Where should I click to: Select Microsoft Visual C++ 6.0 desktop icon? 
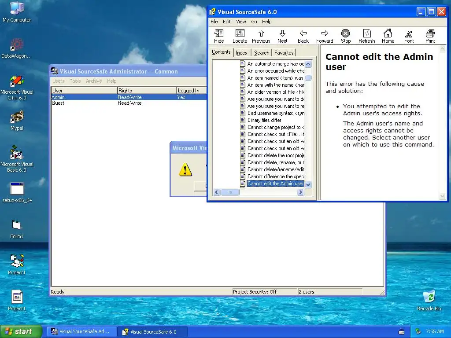pos(17,88)
